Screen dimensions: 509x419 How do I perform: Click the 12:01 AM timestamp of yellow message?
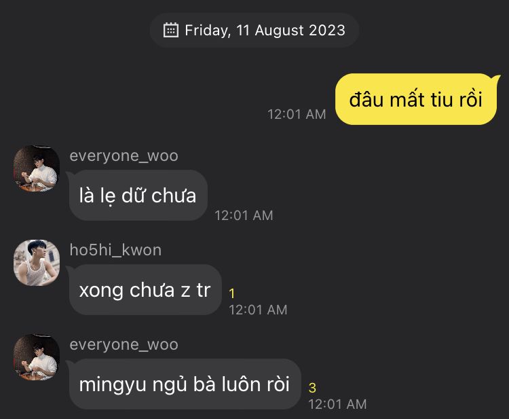297,114
